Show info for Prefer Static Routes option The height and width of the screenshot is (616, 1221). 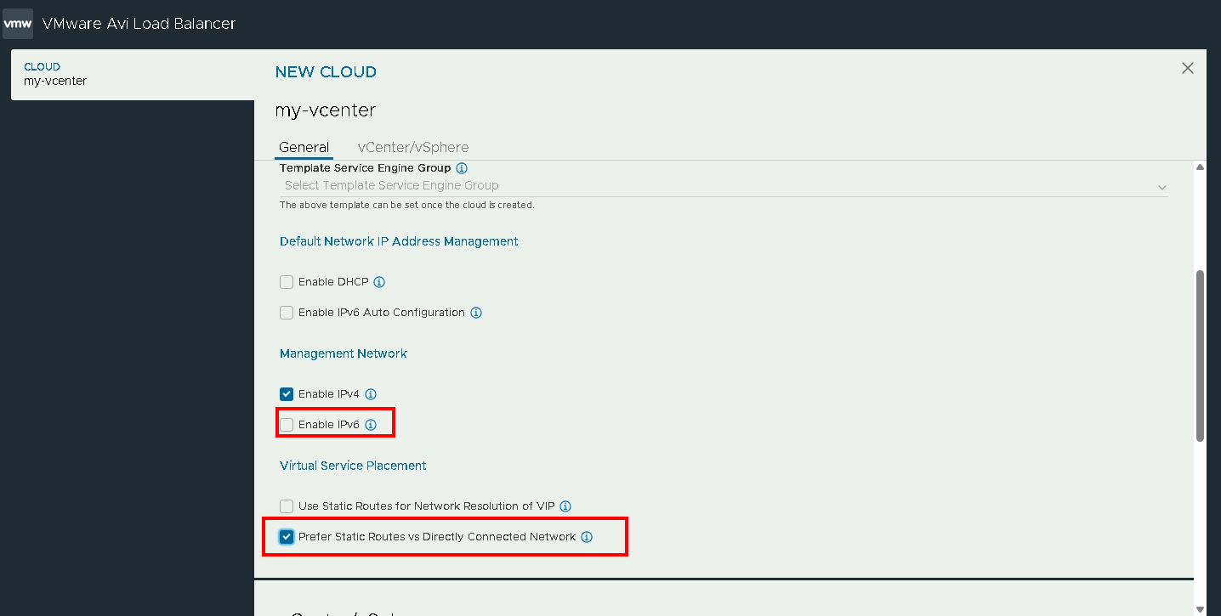[587, 537]
